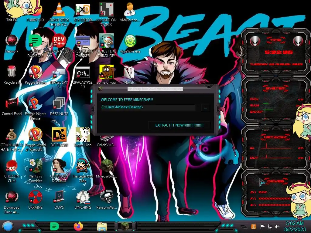Launch the Peggle Deluxe shortcut
This screenshot has height=233, width=311.
click(x=35, y=75)
